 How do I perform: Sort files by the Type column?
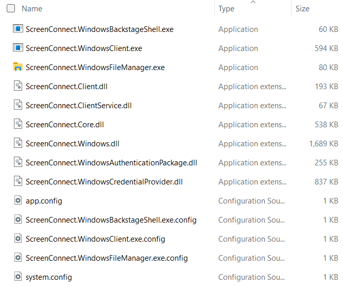tap(226, 9)
